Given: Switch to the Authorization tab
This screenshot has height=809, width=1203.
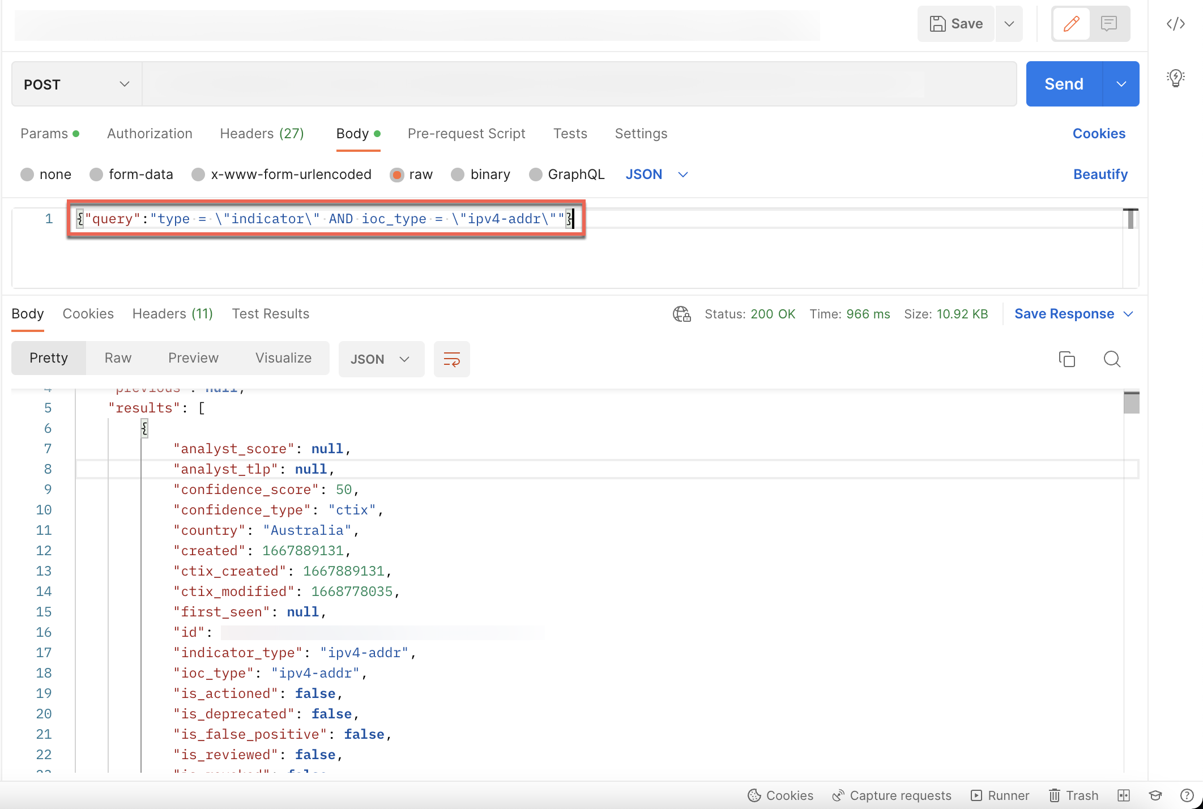Looking at the screenshot, I should point(150,134).
